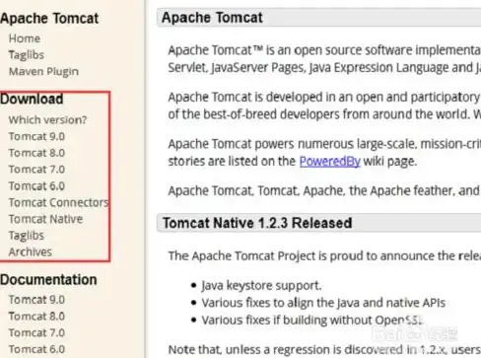Click the paragraph starting 'The Apache Tomcat Project is proud'
The width and height of the screenshot is (481, 358).
point(324,255)
